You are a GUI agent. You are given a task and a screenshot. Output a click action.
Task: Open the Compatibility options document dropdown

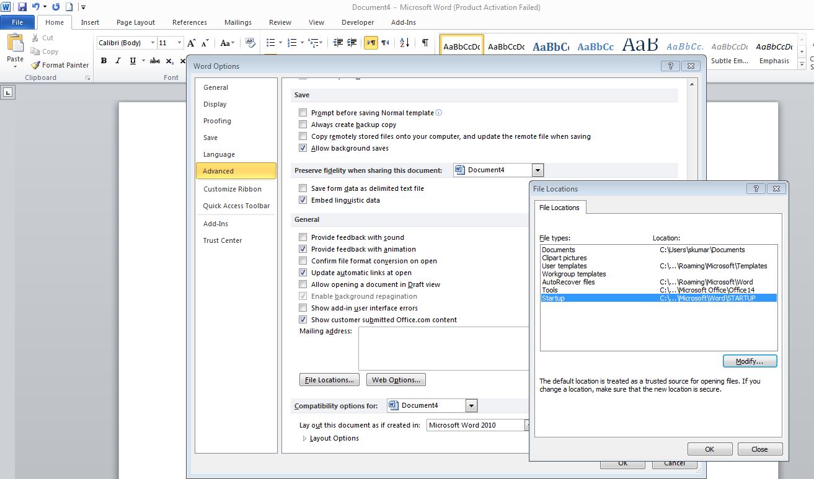471,405
